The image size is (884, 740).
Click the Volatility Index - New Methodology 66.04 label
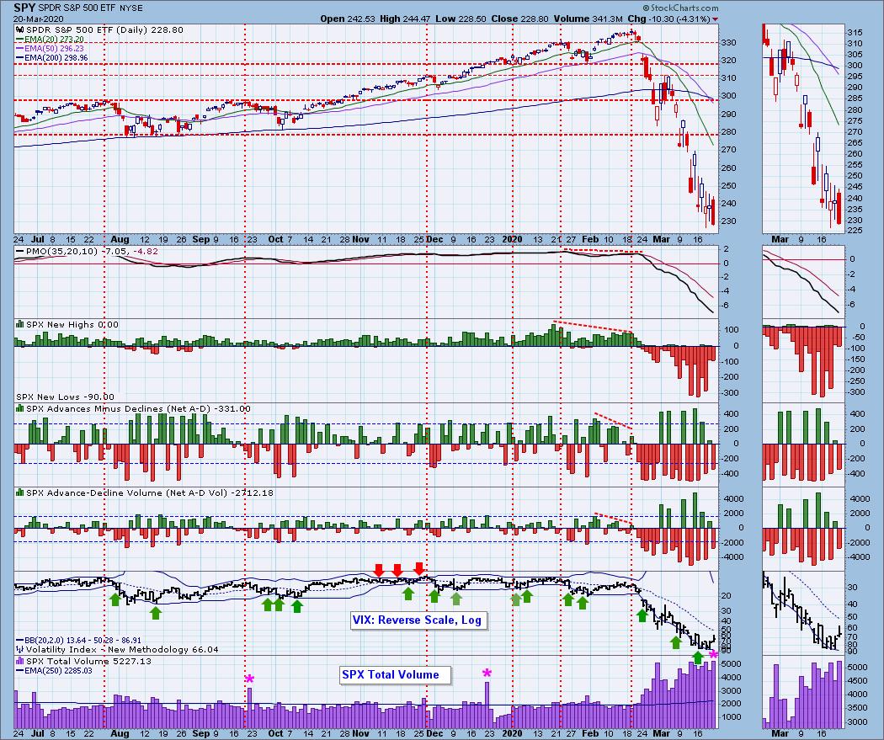coord(122,650)
